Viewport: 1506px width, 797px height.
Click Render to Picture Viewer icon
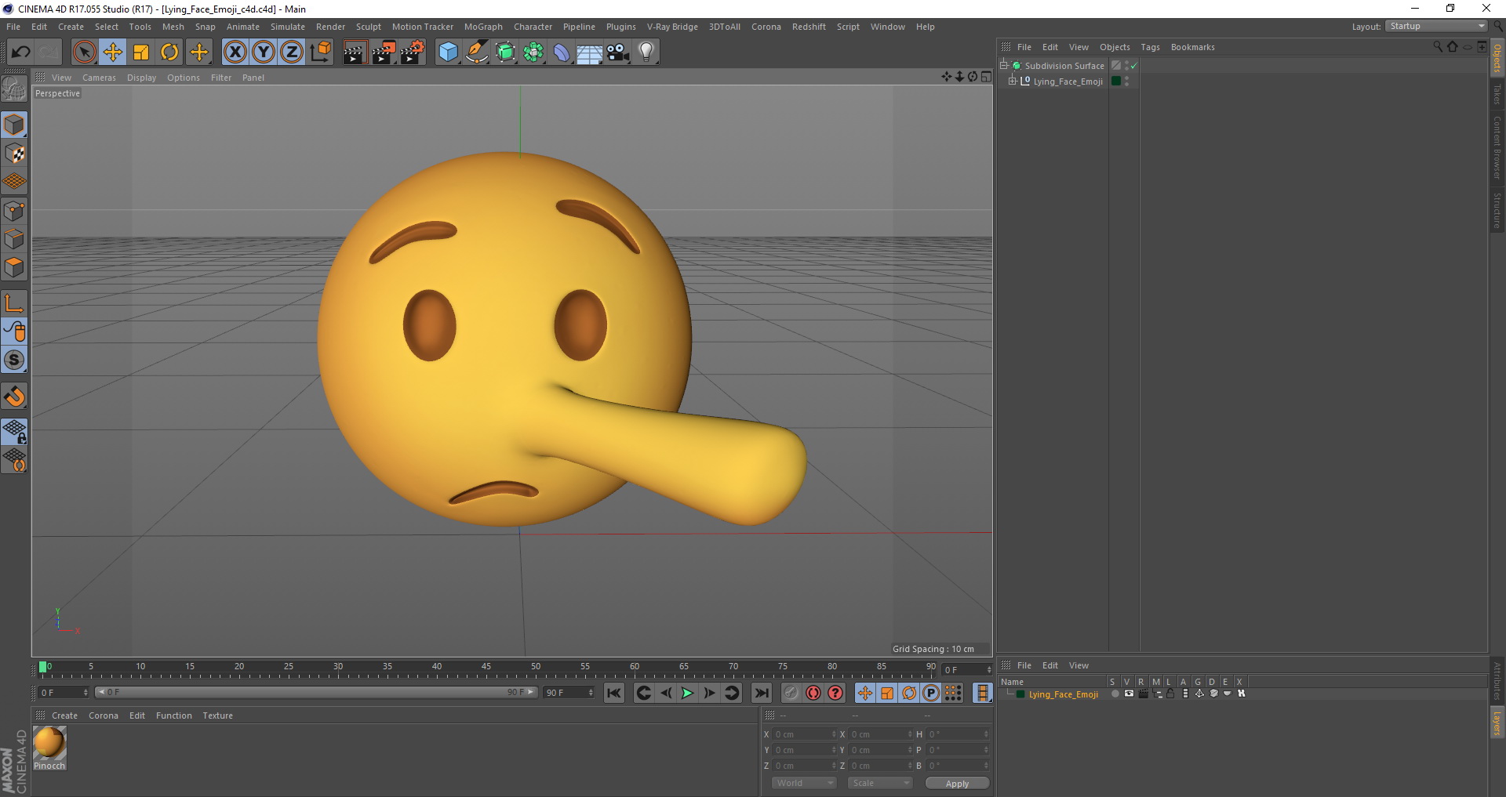384,53
